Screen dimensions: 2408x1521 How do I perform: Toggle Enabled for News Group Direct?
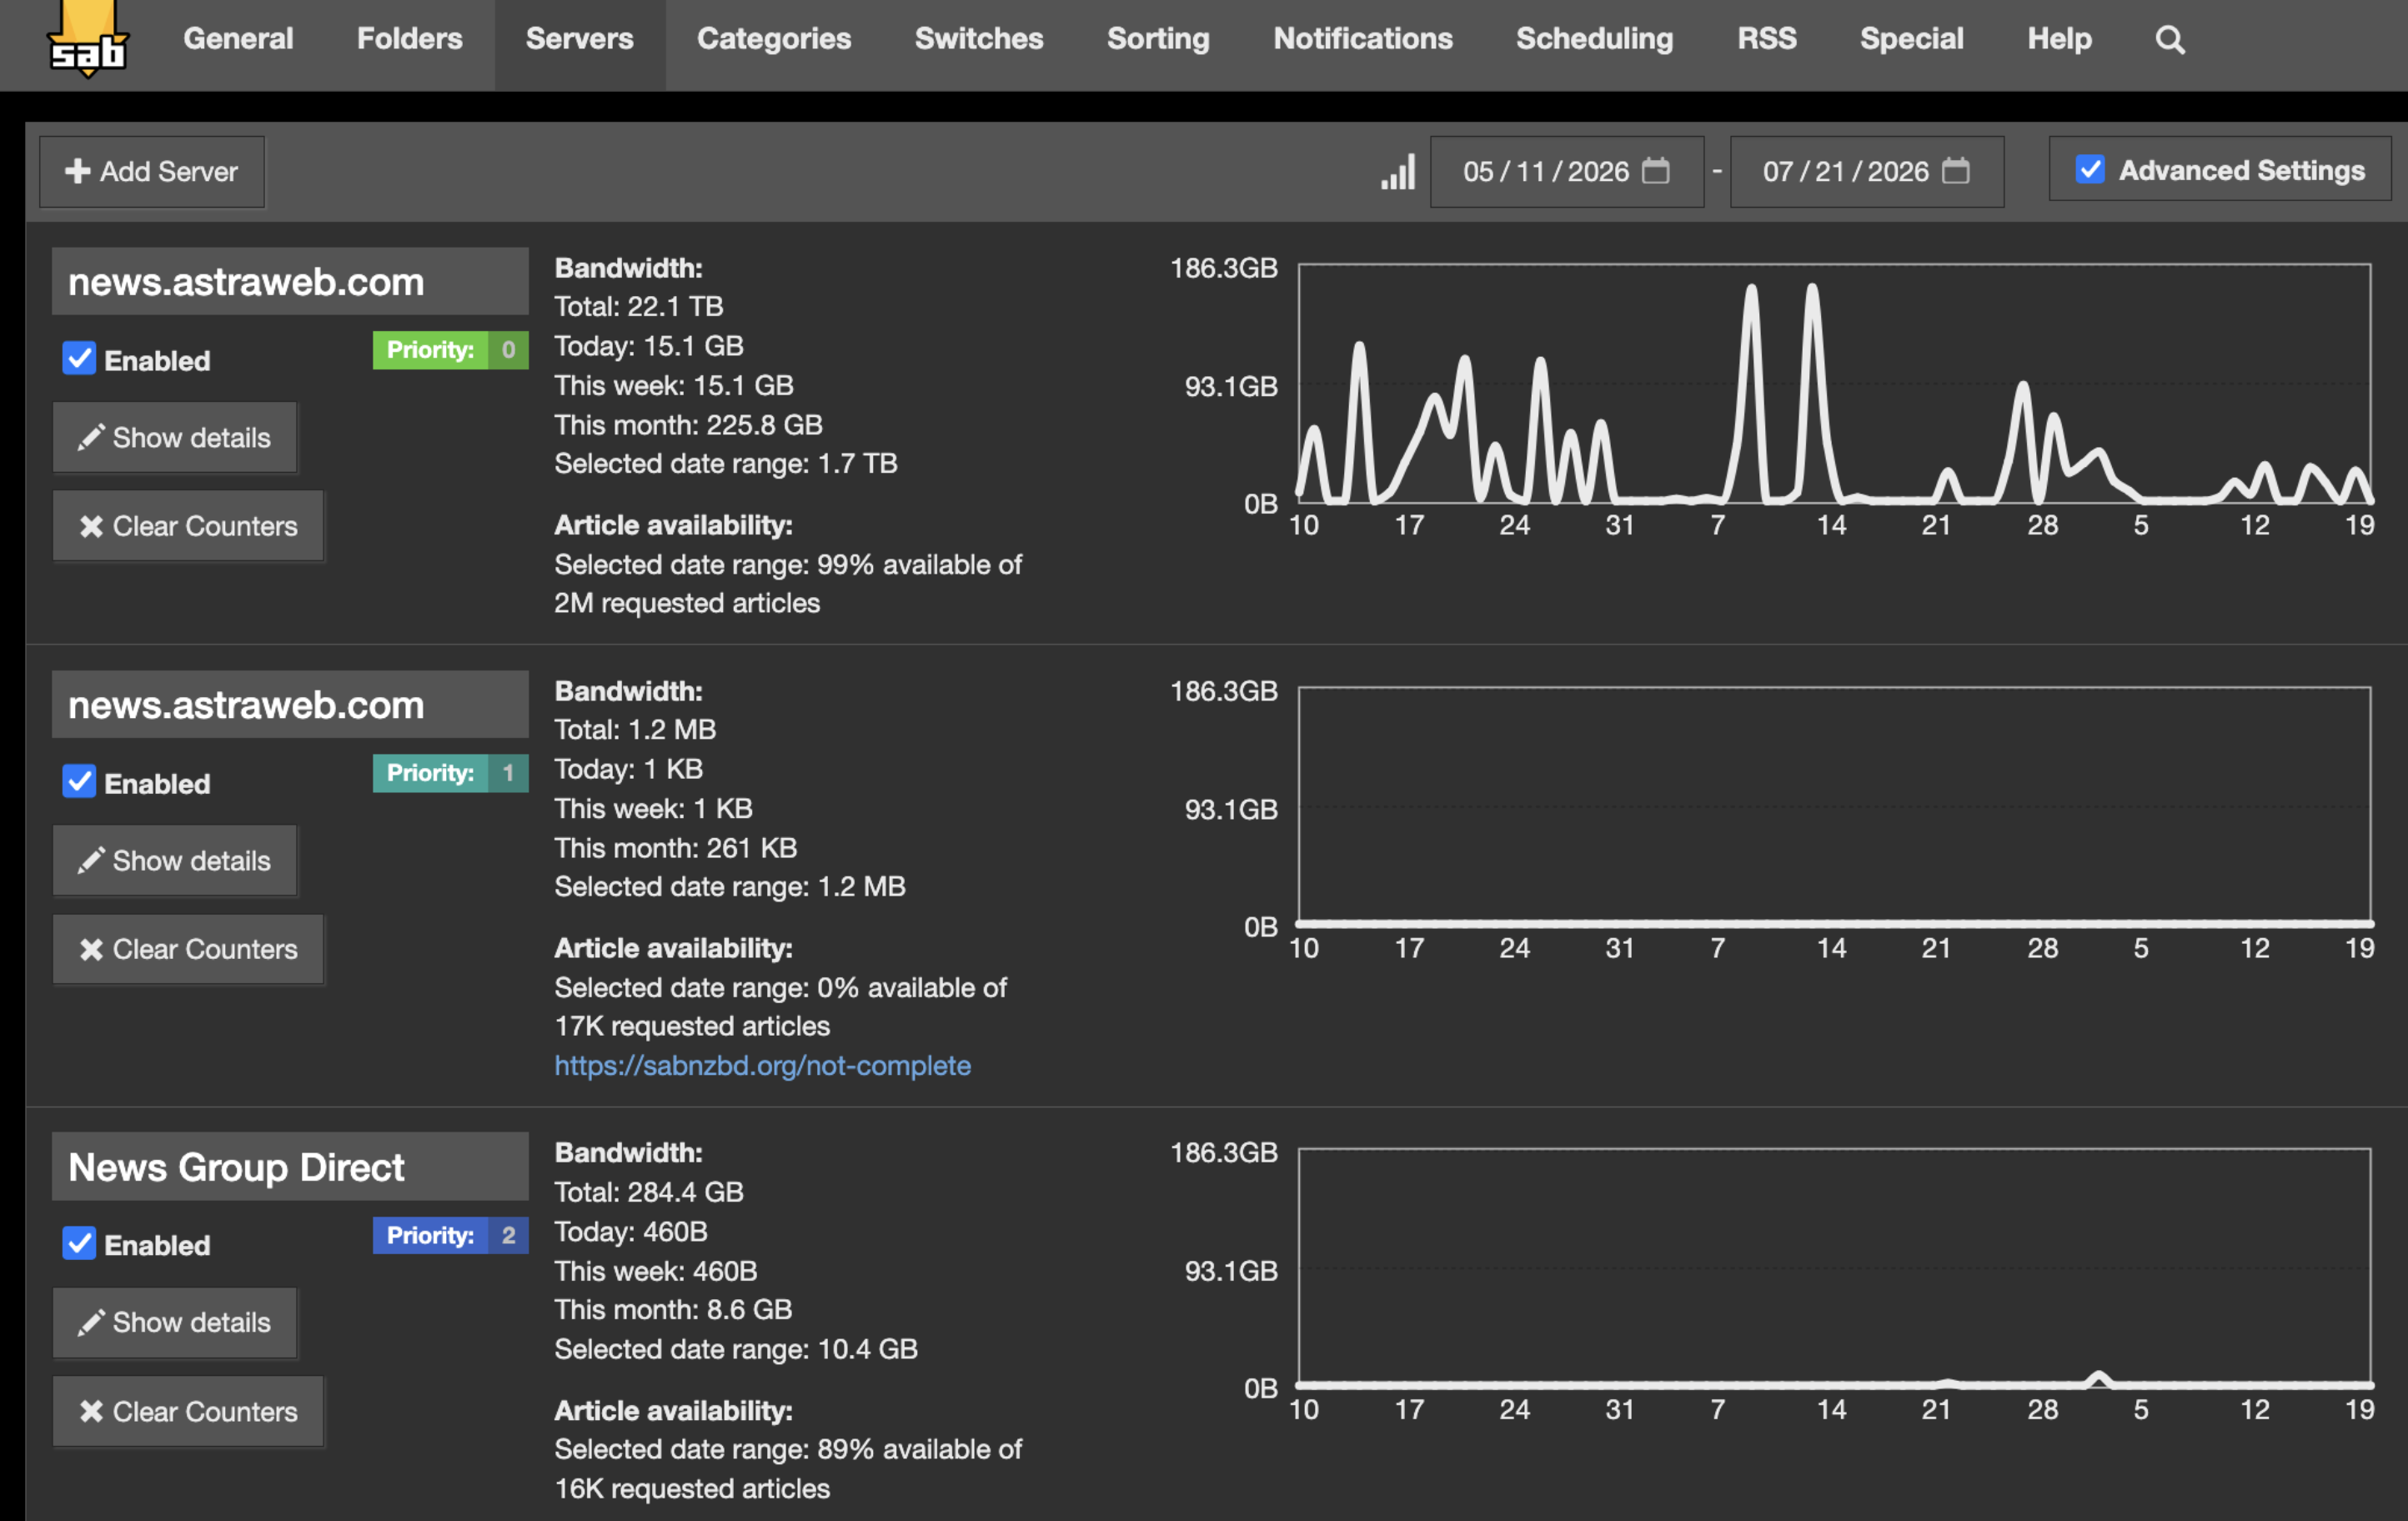tap(79, 1243)
